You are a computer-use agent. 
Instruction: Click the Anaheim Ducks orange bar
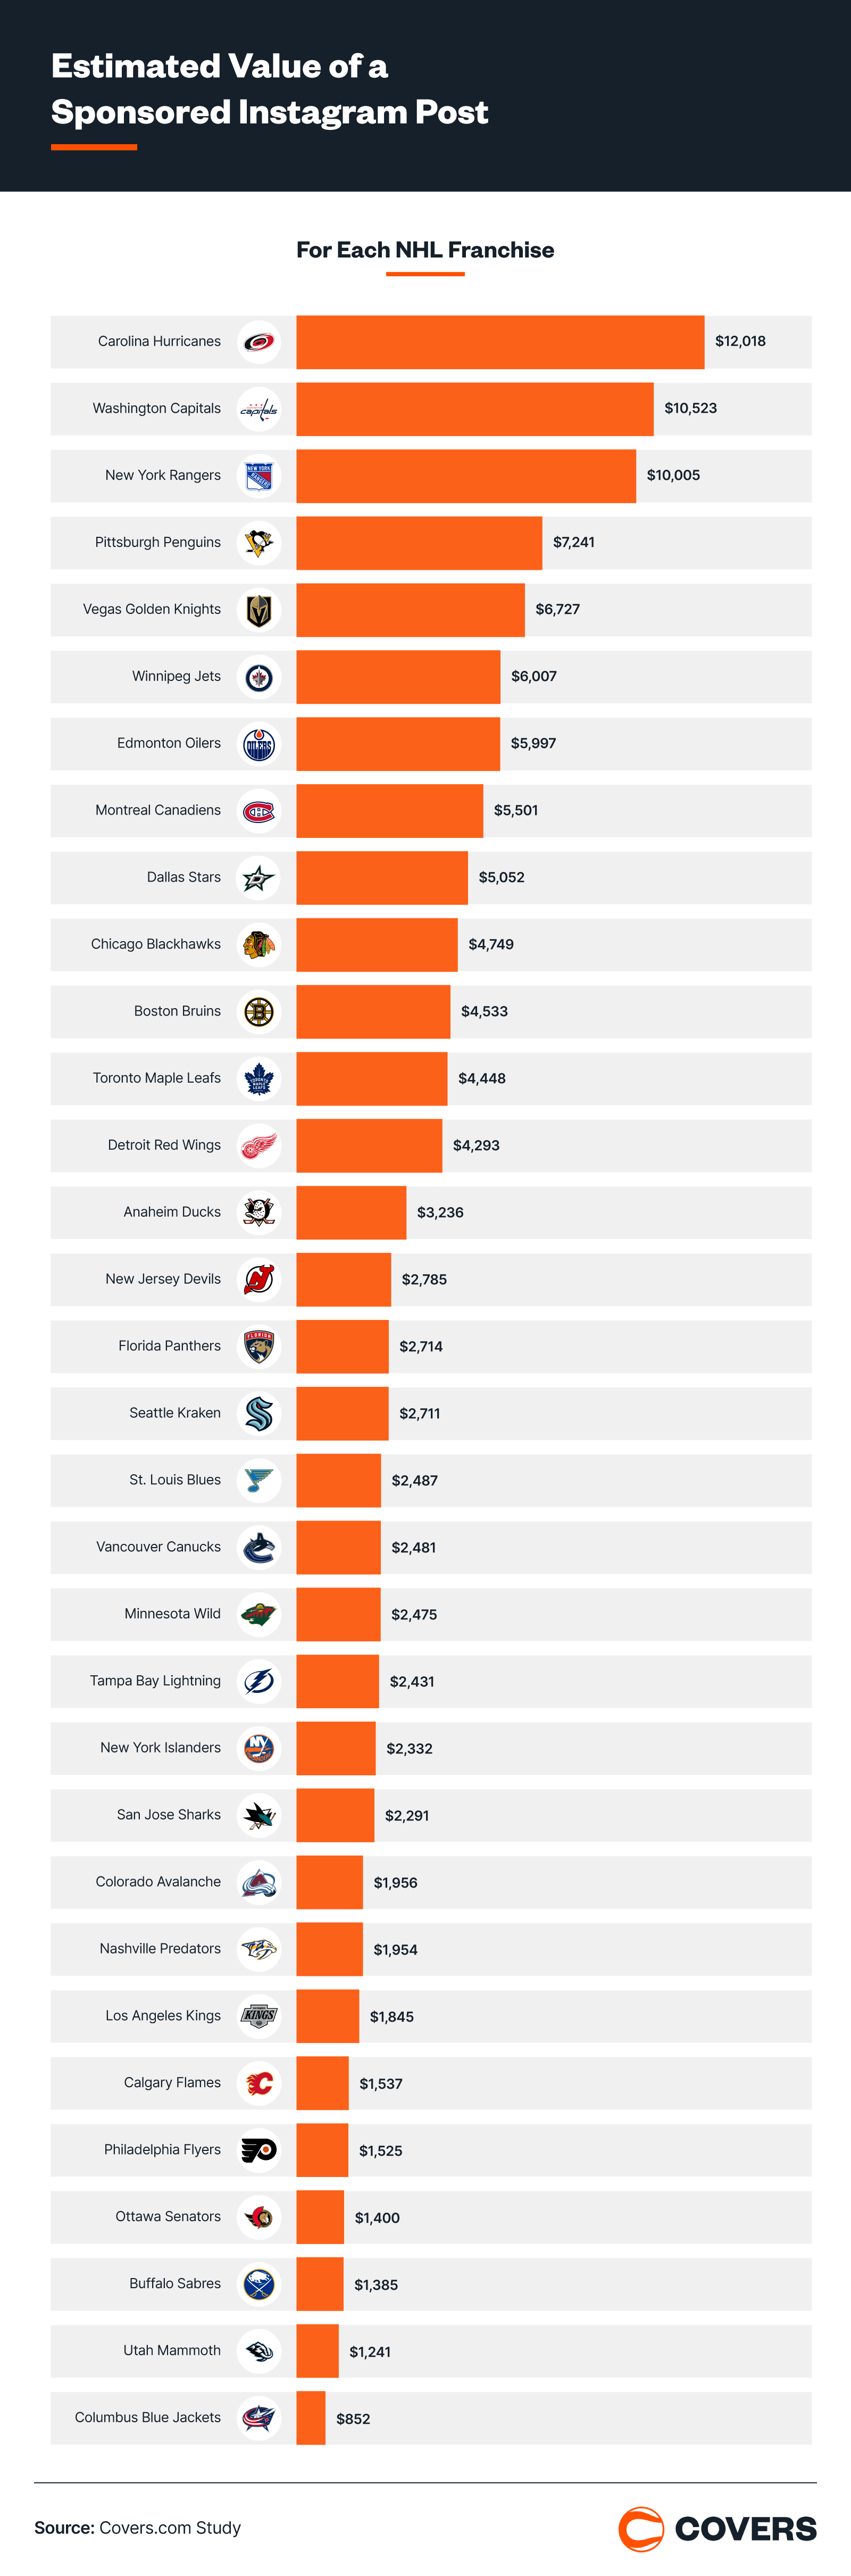(x=351, y=1213)
